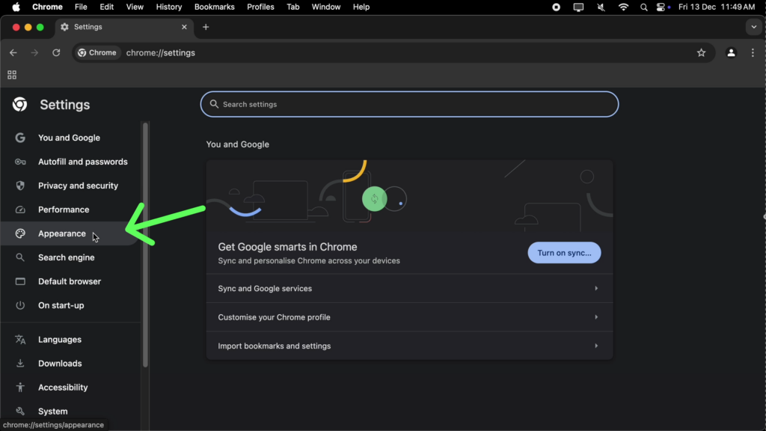Screen dimensions: 766x431
Task: Open Search engine settings section
Action: (x=70, y=257)
